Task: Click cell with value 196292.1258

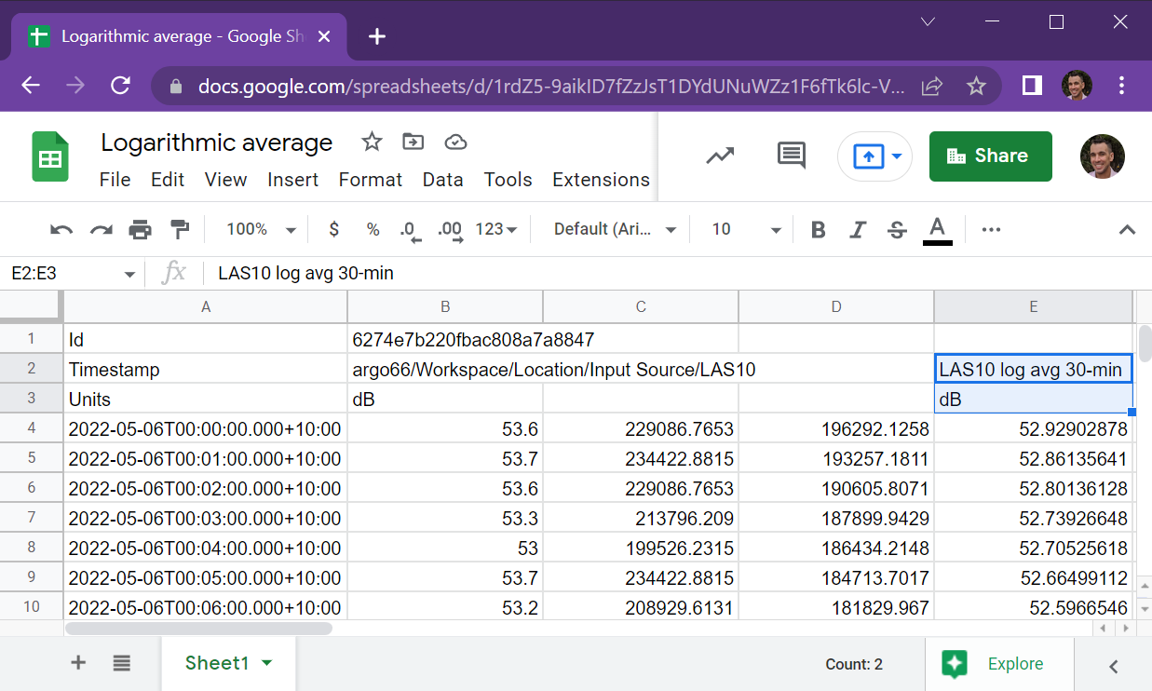Action: click(x=836, y=428)
